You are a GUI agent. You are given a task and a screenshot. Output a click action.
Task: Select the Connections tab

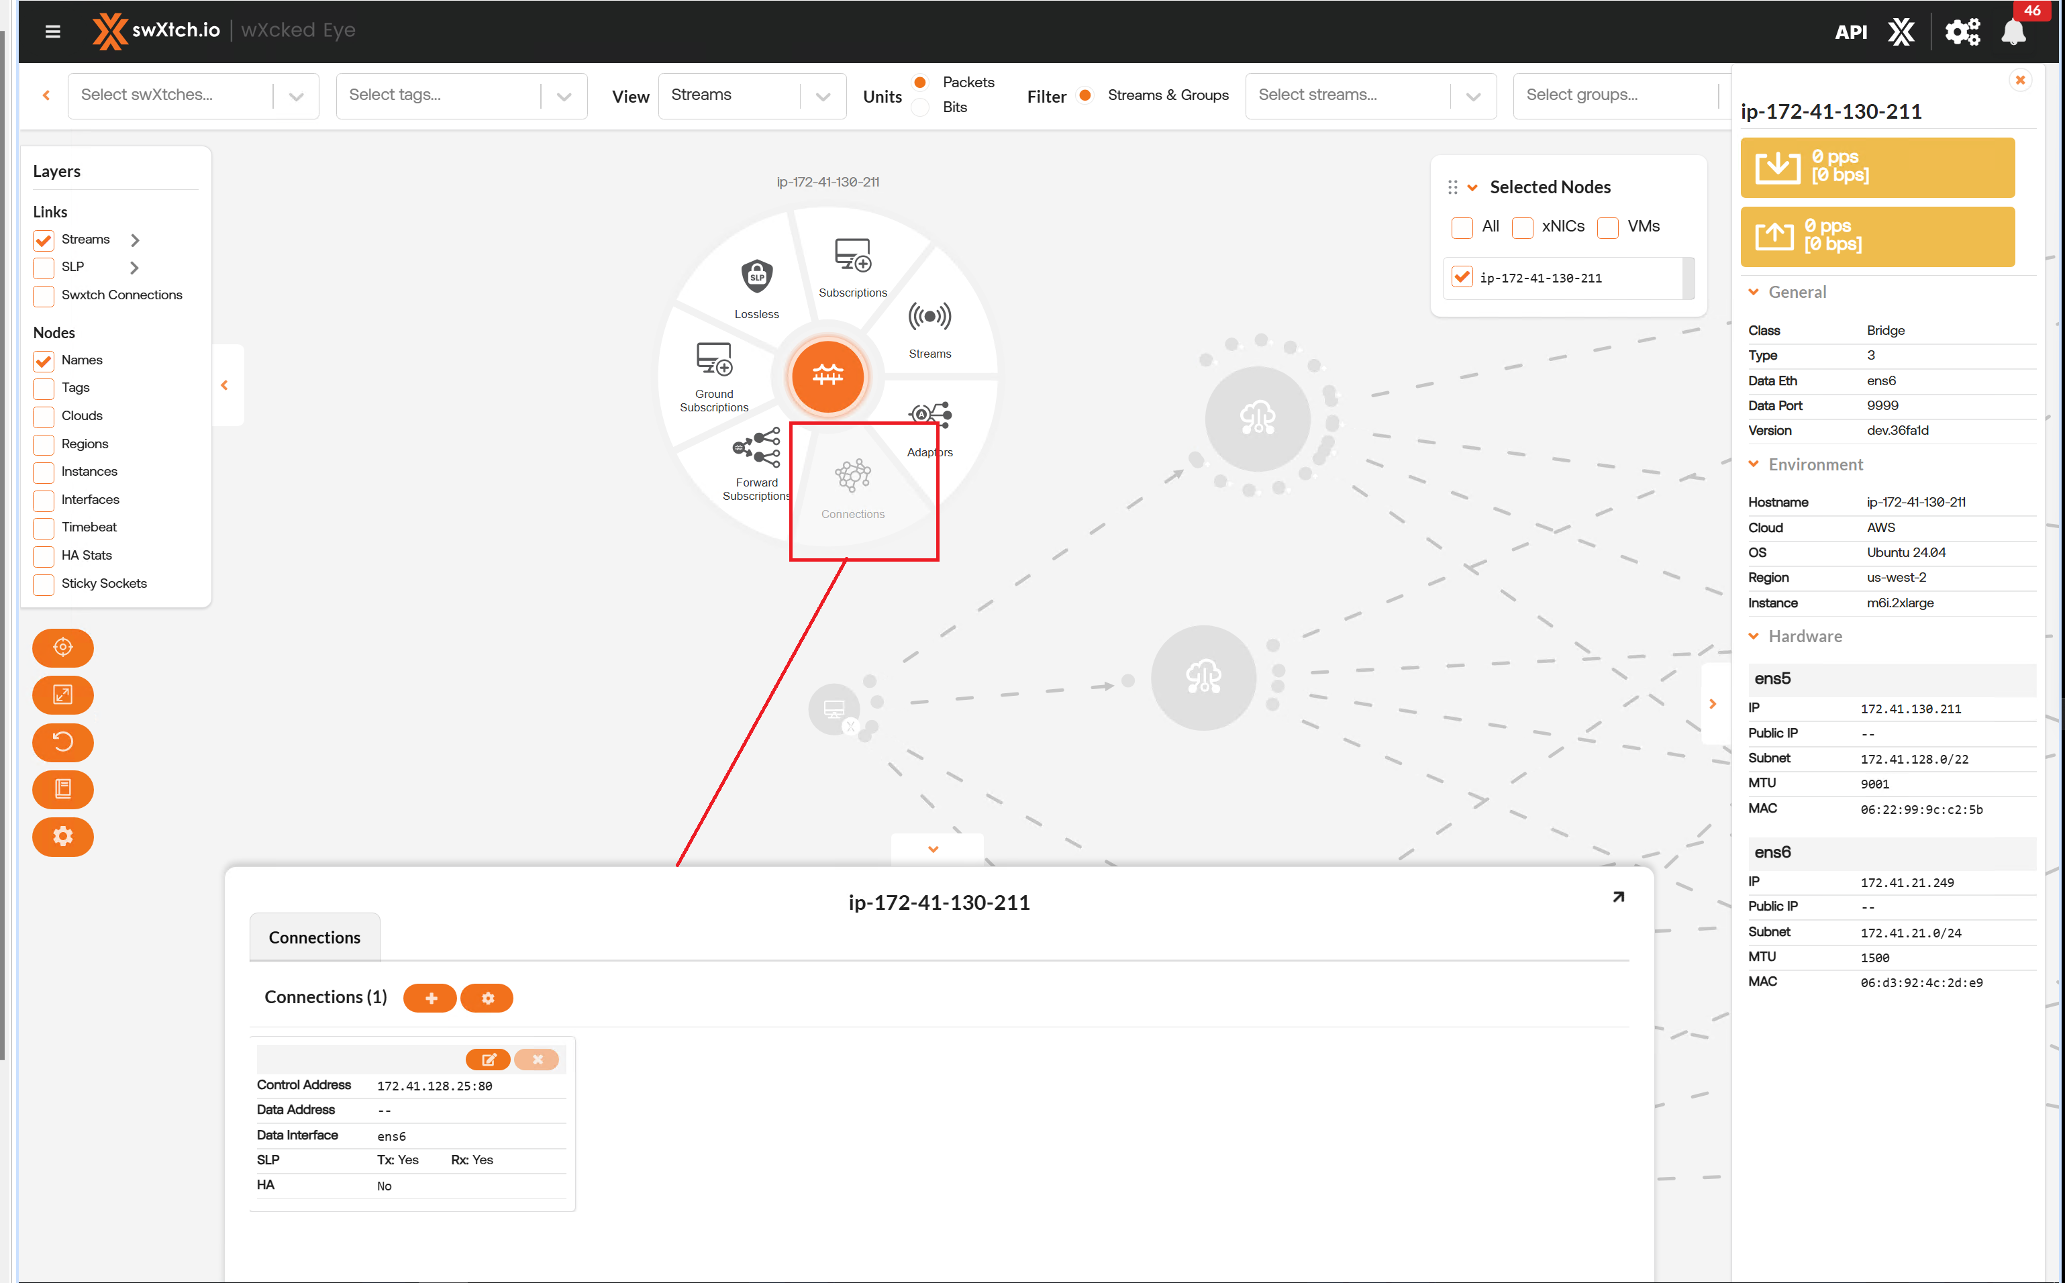coord(314,937)
